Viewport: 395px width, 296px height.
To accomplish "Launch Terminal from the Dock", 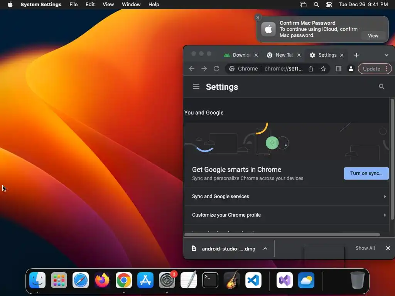I will [210, 280].
